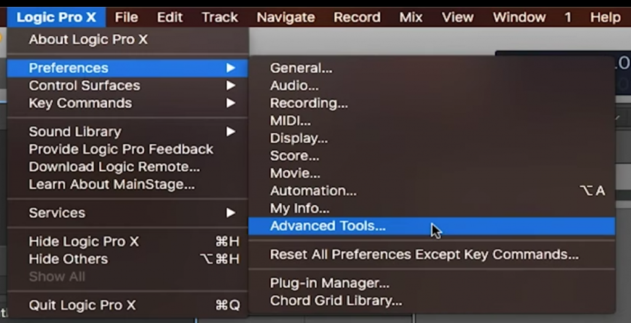This screenshot has width=631, height=323.
Task: Expand the Services submenu
Action: (128, 213)
